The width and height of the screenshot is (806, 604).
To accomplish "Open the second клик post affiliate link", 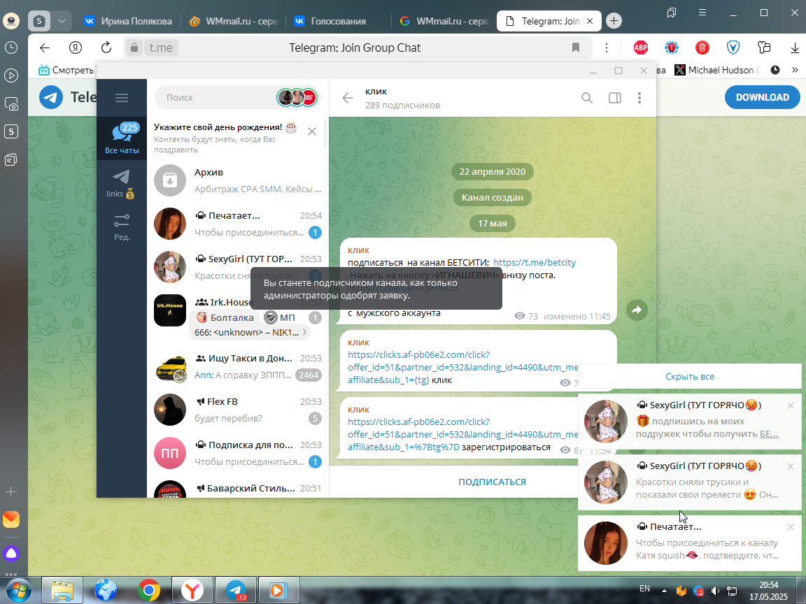I will coord(462,367).
